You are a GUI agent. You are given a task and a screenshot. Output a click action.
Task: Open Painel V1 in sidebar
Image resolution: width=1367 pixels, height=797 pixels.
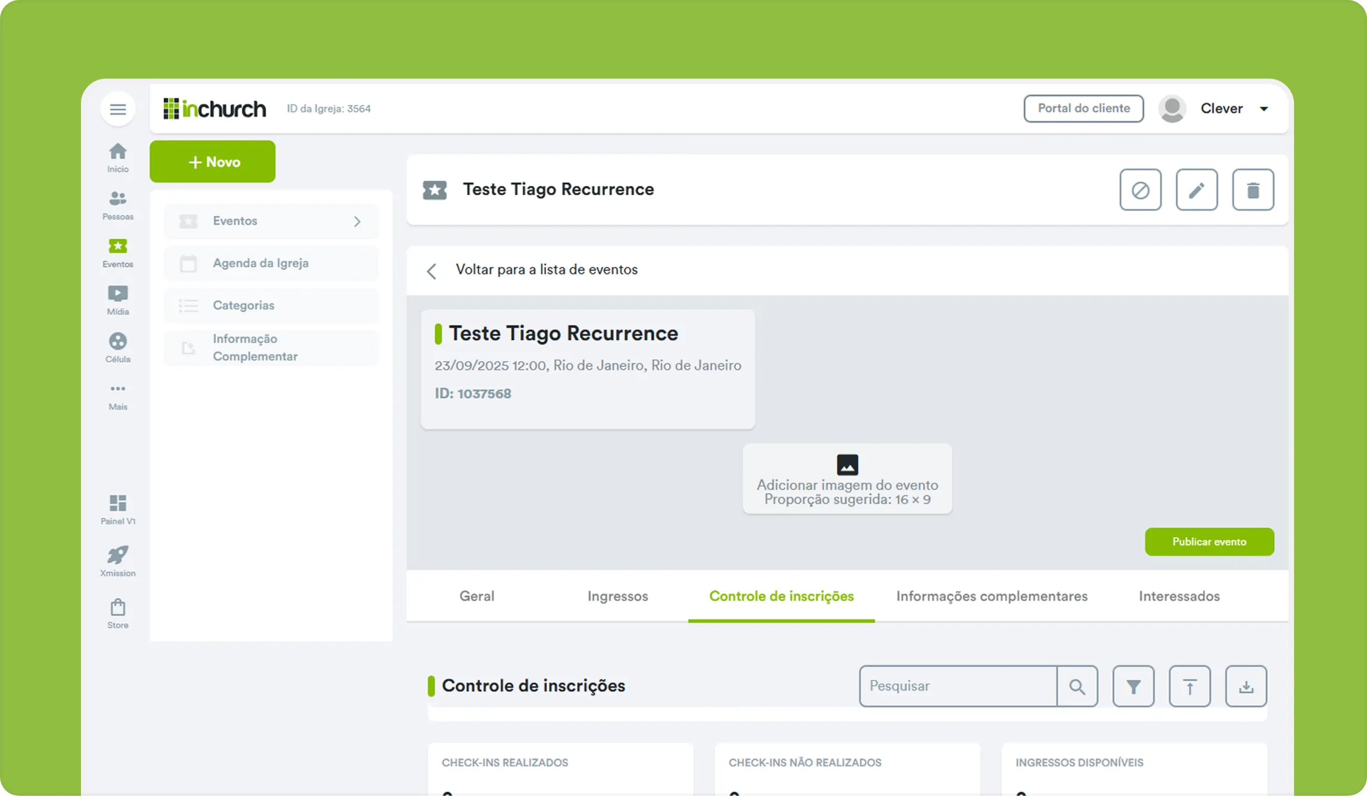tap(118, 510)
